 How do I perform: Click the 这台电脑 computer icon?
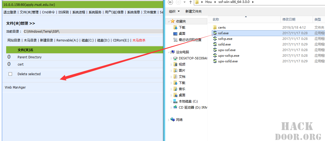click(173, 52)
